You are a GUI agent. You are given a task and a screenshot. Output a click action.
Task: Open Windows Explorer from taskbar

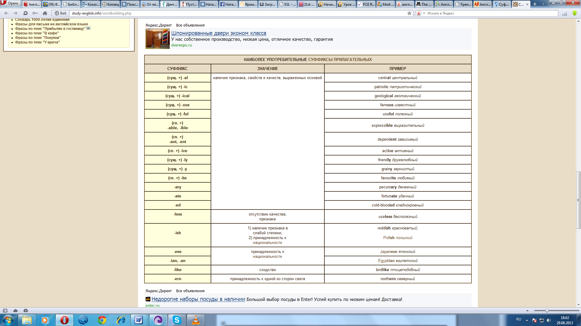[x=27, y=320]
